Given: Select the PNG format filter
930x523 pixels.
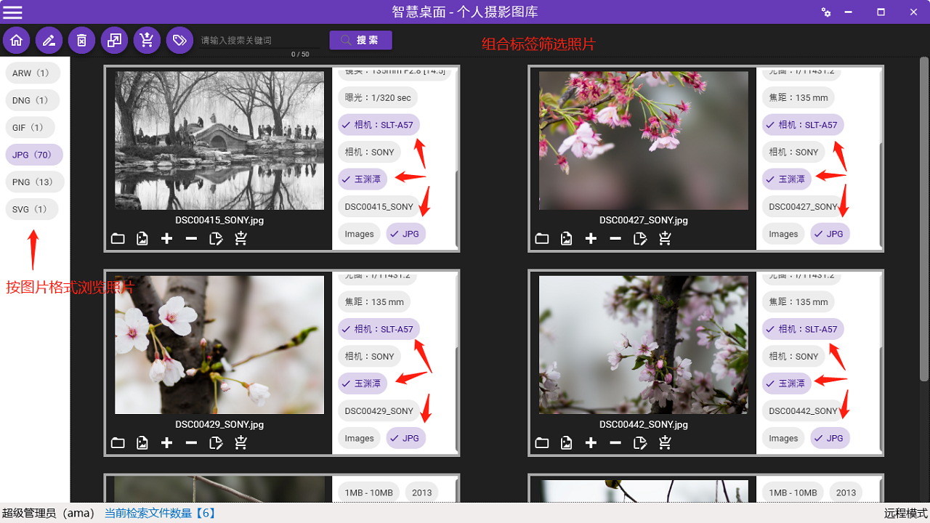Looking at the screenshot, I should tap(34, 182).
